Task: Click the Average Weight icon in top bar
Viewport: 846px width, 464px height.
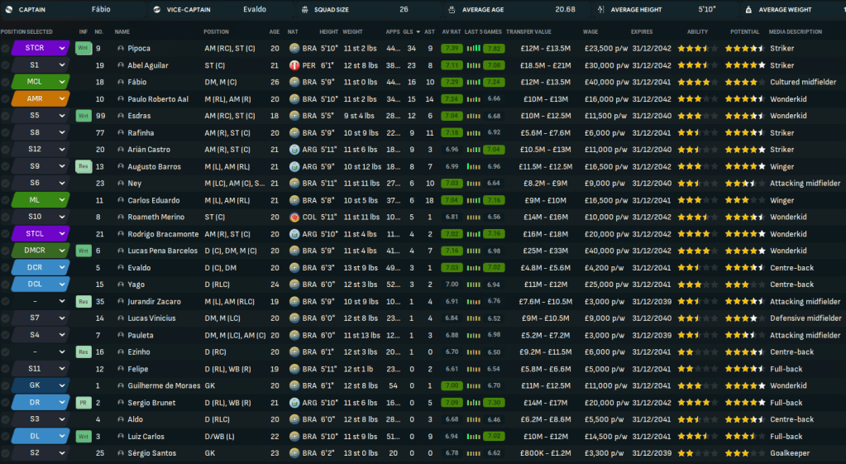Action: pos(748,10)
